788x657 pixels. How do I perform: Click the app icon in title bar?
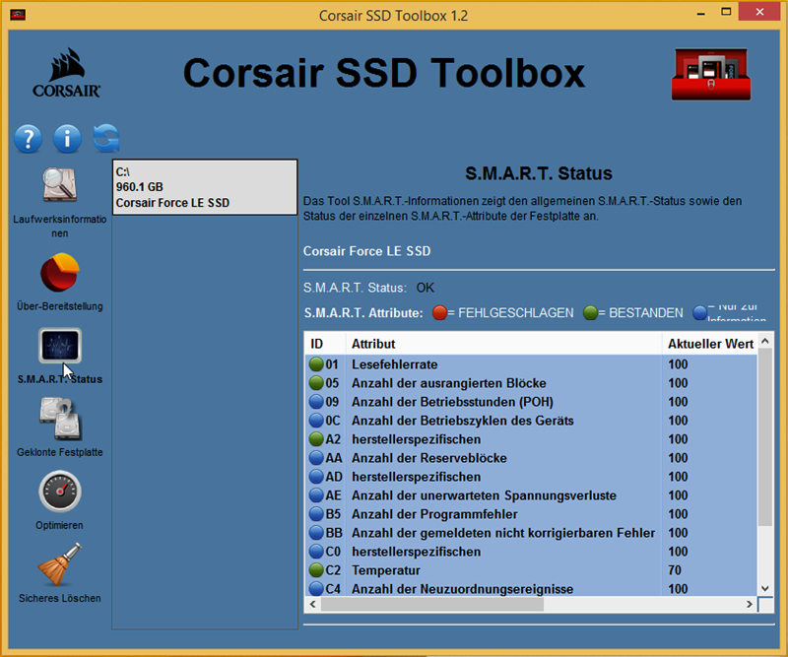pos(18,15)
